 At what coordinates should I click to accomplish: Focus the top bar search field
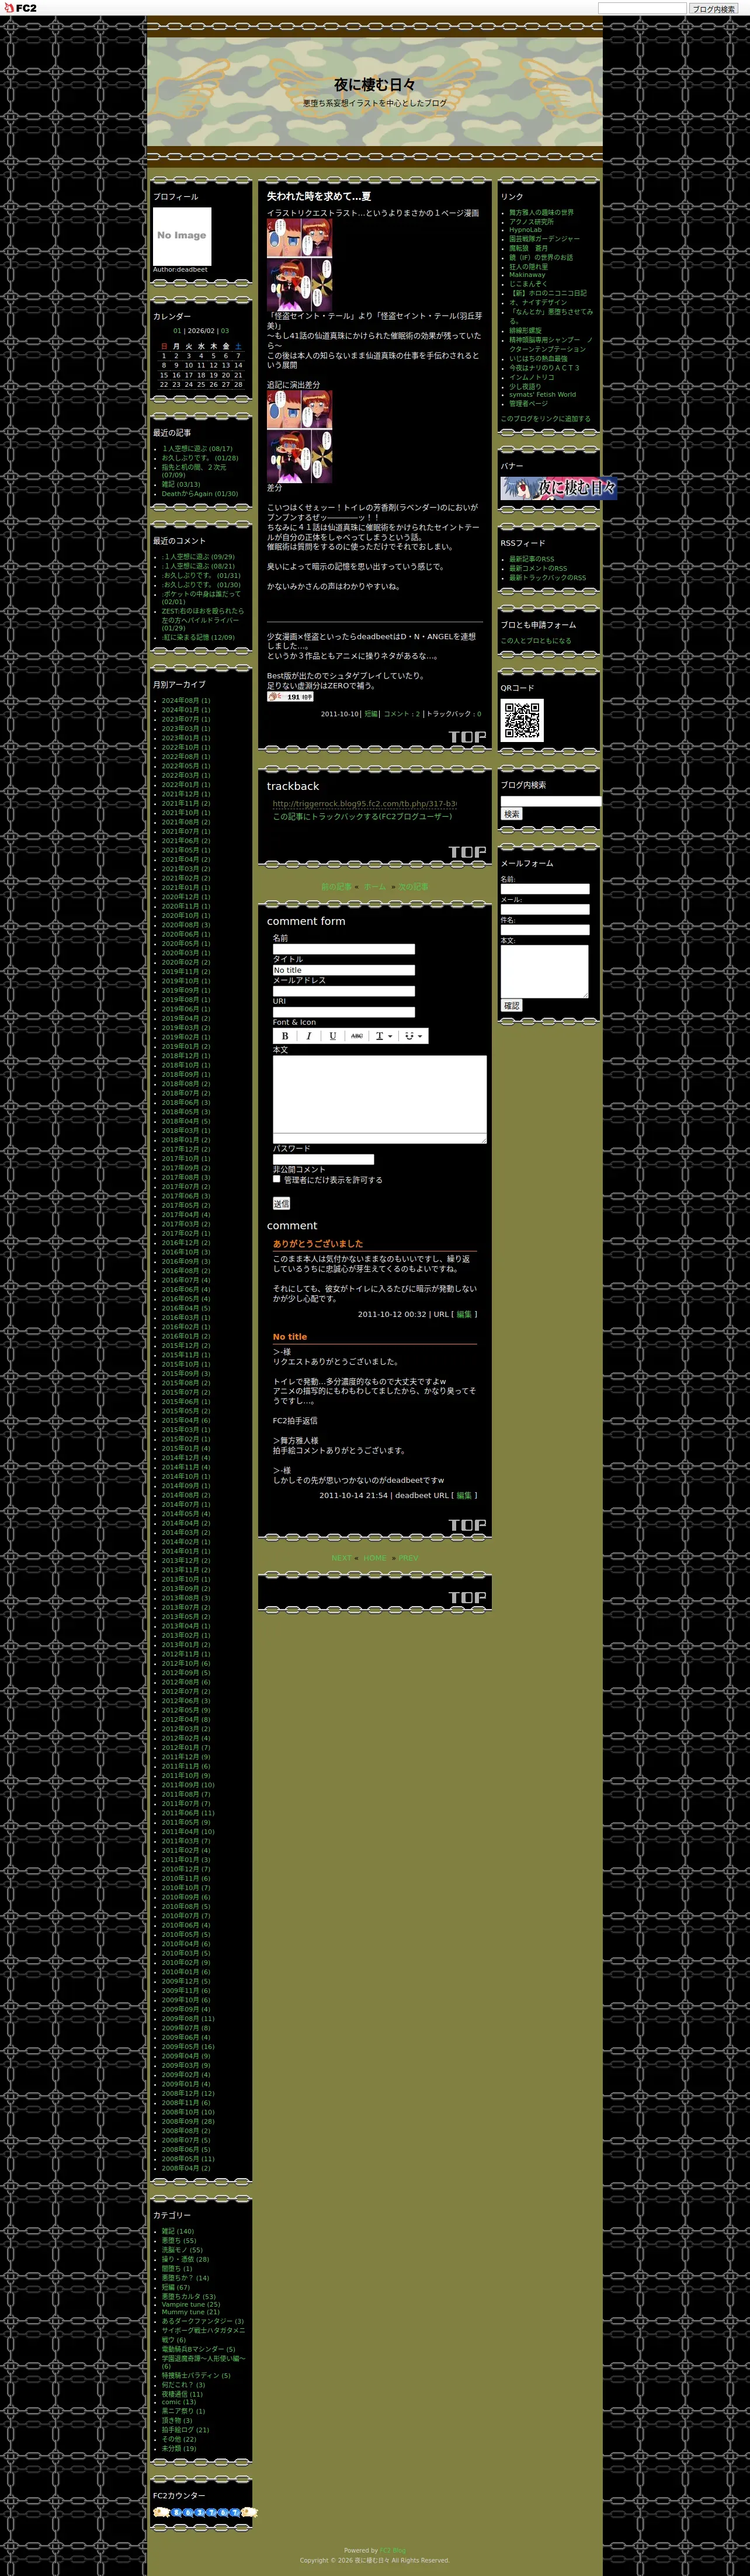[642, 8]
